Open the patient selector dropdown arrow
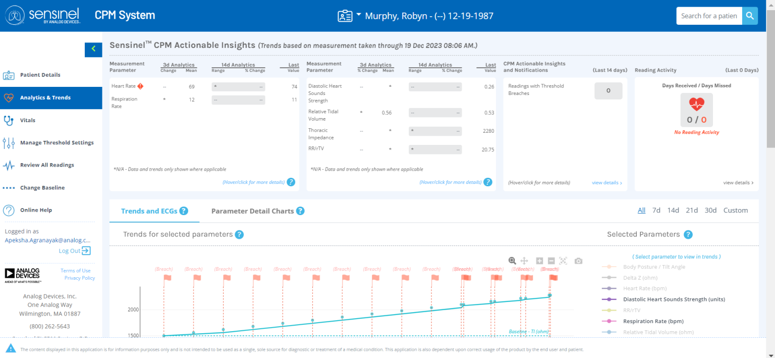This screenshot has width=775, height=358. [x=359, y=15]
